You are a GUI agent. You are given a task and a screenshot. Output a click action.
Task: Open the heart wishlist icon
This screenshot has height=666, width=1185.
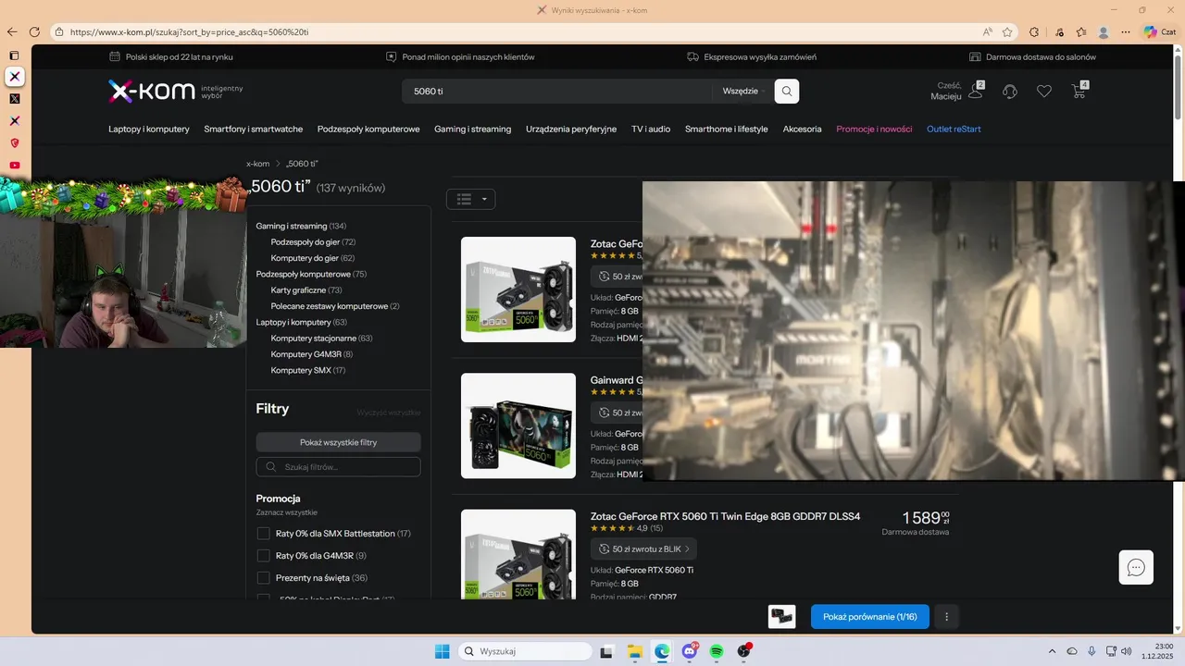pos(1044,92)
